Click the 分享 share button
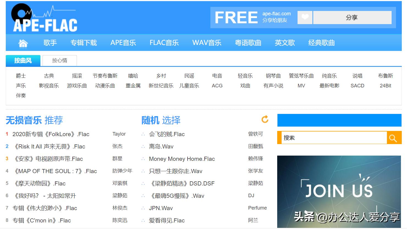Image resolution: width=407 pixels, height=229 pixels. (x=352, y=17)
